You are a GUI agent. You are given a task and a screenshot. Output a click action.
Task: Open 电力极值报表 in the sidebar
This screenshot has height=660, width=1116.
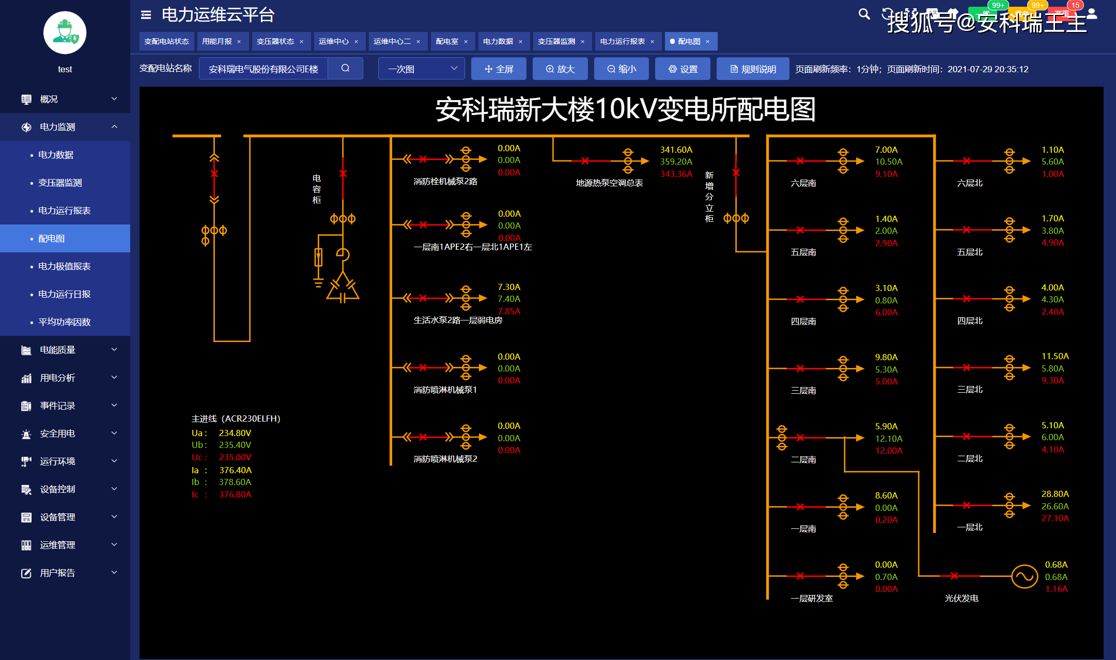pyautogui.click(x=65, y=266)
